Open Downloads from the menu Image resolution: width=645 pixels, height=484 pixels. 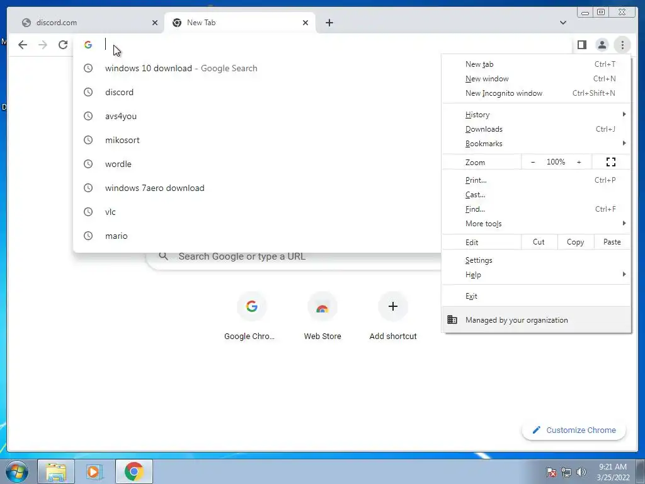537,129
